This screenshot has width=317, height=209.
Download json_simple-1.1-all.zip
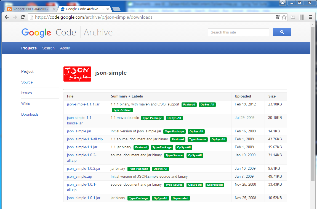point(85,139)
